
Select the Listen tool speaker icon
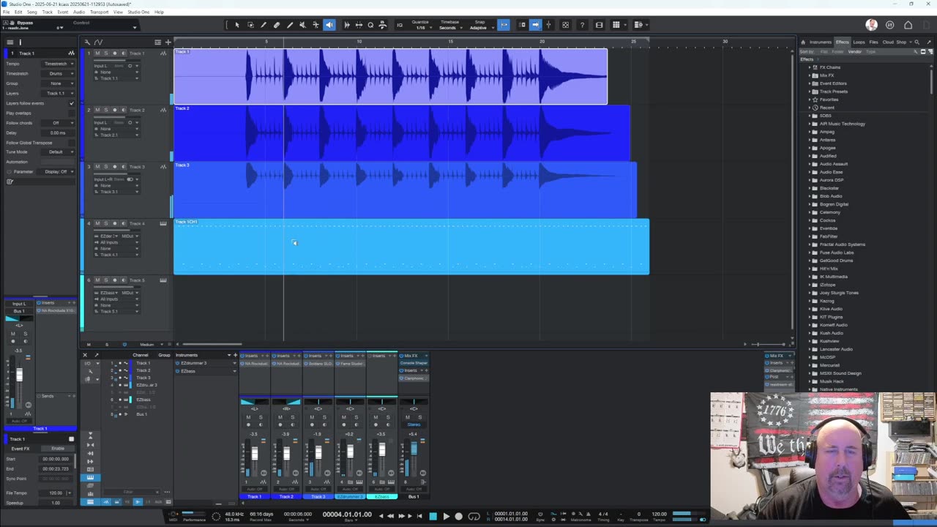(x=329, y=25)
